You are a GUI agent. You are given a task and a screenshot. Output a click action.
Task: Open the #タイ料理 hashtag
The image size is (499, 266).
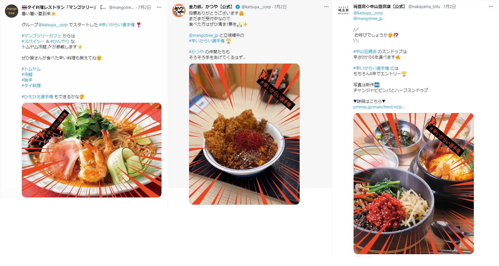pos(31,86)
